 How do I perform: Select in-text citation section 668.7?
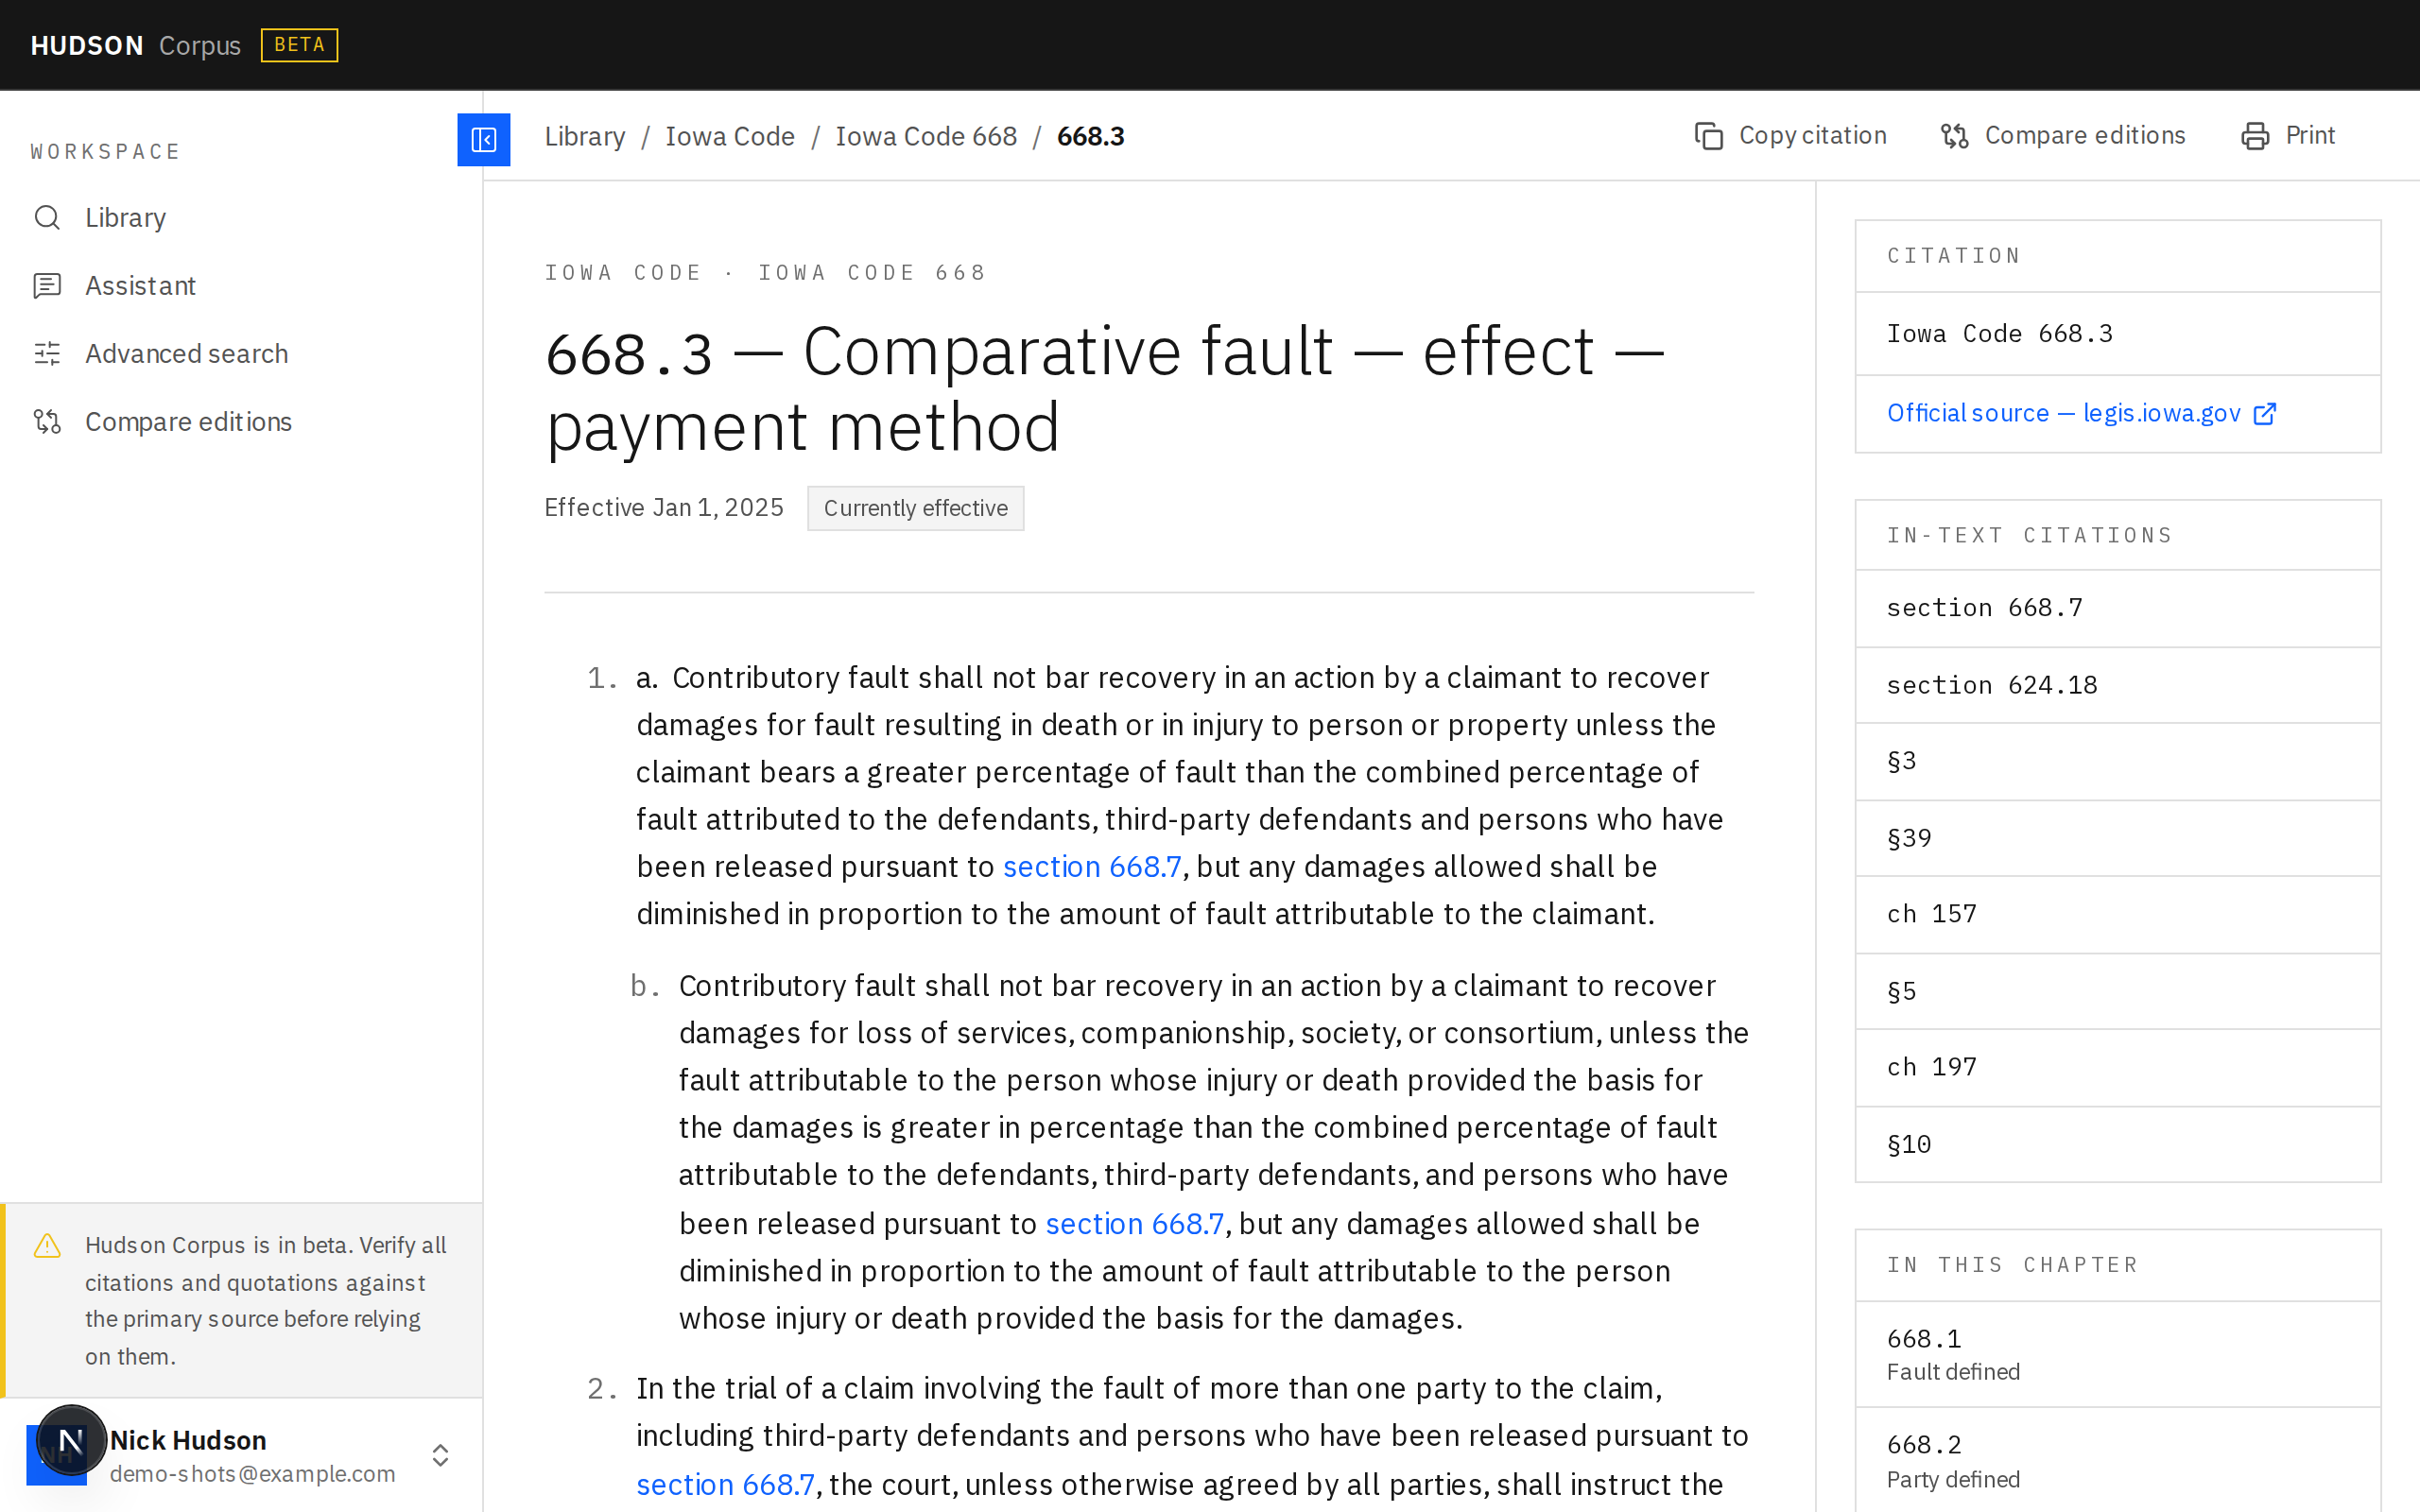coord(2117,608)
